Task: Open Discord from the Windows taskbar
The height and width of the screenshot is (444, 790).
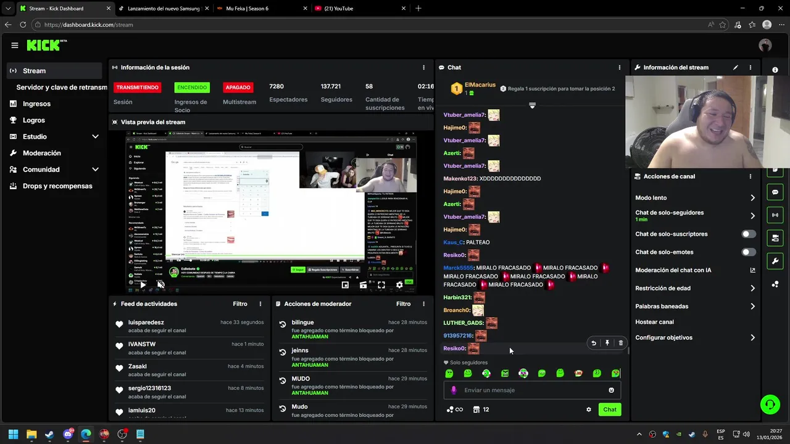Action: (68, 434)
